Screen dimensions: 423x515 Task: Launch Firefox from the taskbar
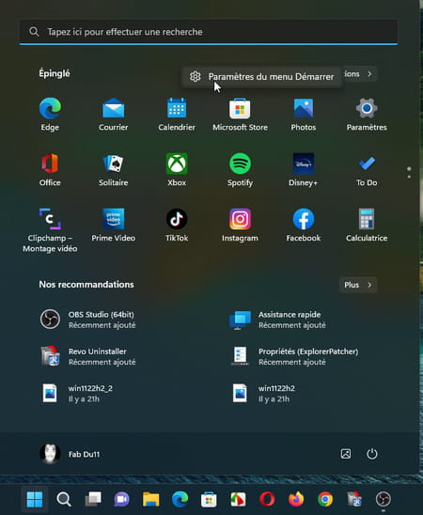[x=296, y=499]
